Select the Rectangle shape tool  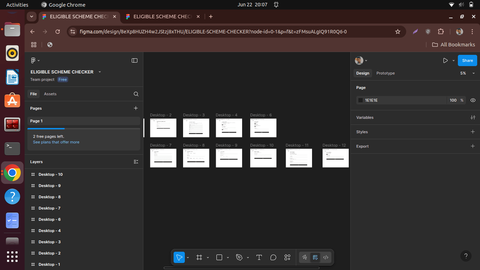click(x=219, y=257)
